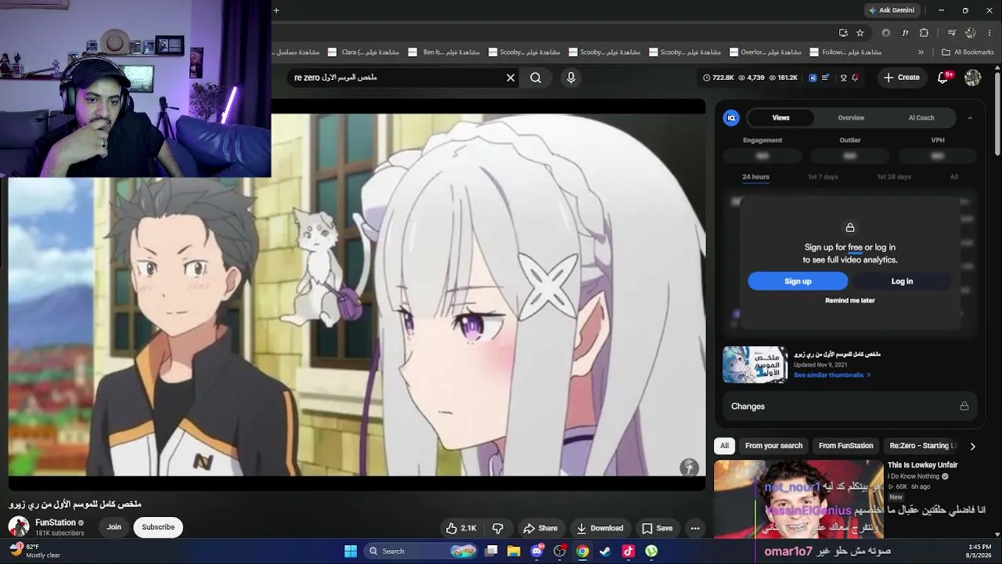Share the video
This screenshot has width=1002, height=564.
click(540, 528)
